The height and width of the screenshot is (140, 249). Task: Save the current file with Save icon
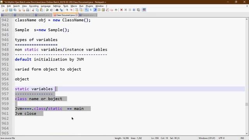point(11,10)
